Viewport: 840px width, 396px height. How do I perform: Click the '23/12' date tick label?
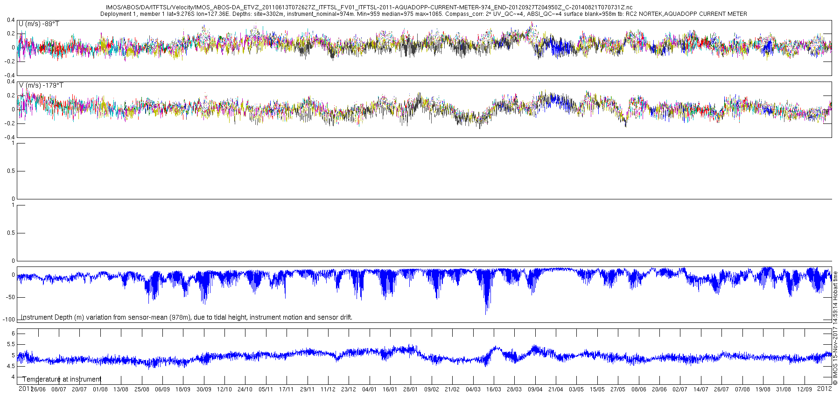349,389
